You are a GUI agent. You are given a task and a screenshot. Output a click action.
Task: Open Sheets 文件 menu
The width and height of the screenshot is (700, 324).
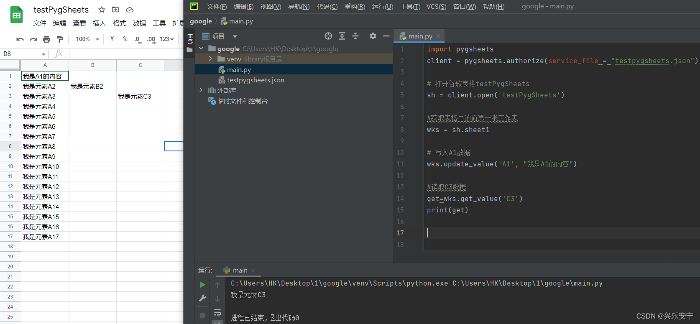[x=40, y=23]
